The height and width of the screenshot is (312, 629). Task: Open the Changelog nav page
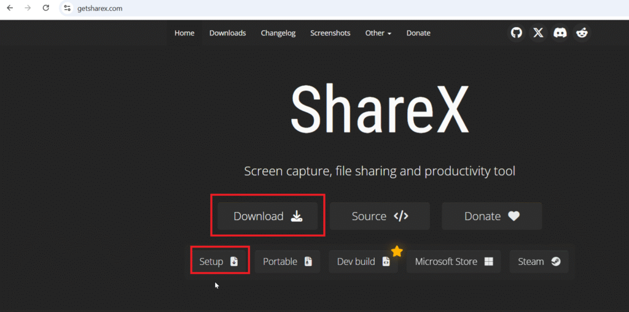click(278, 33)
